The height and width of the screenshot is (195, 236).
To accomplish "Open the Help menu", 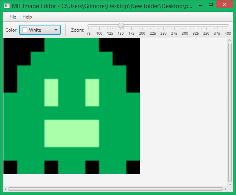I will pyautogui.click(x=27, y=17).
